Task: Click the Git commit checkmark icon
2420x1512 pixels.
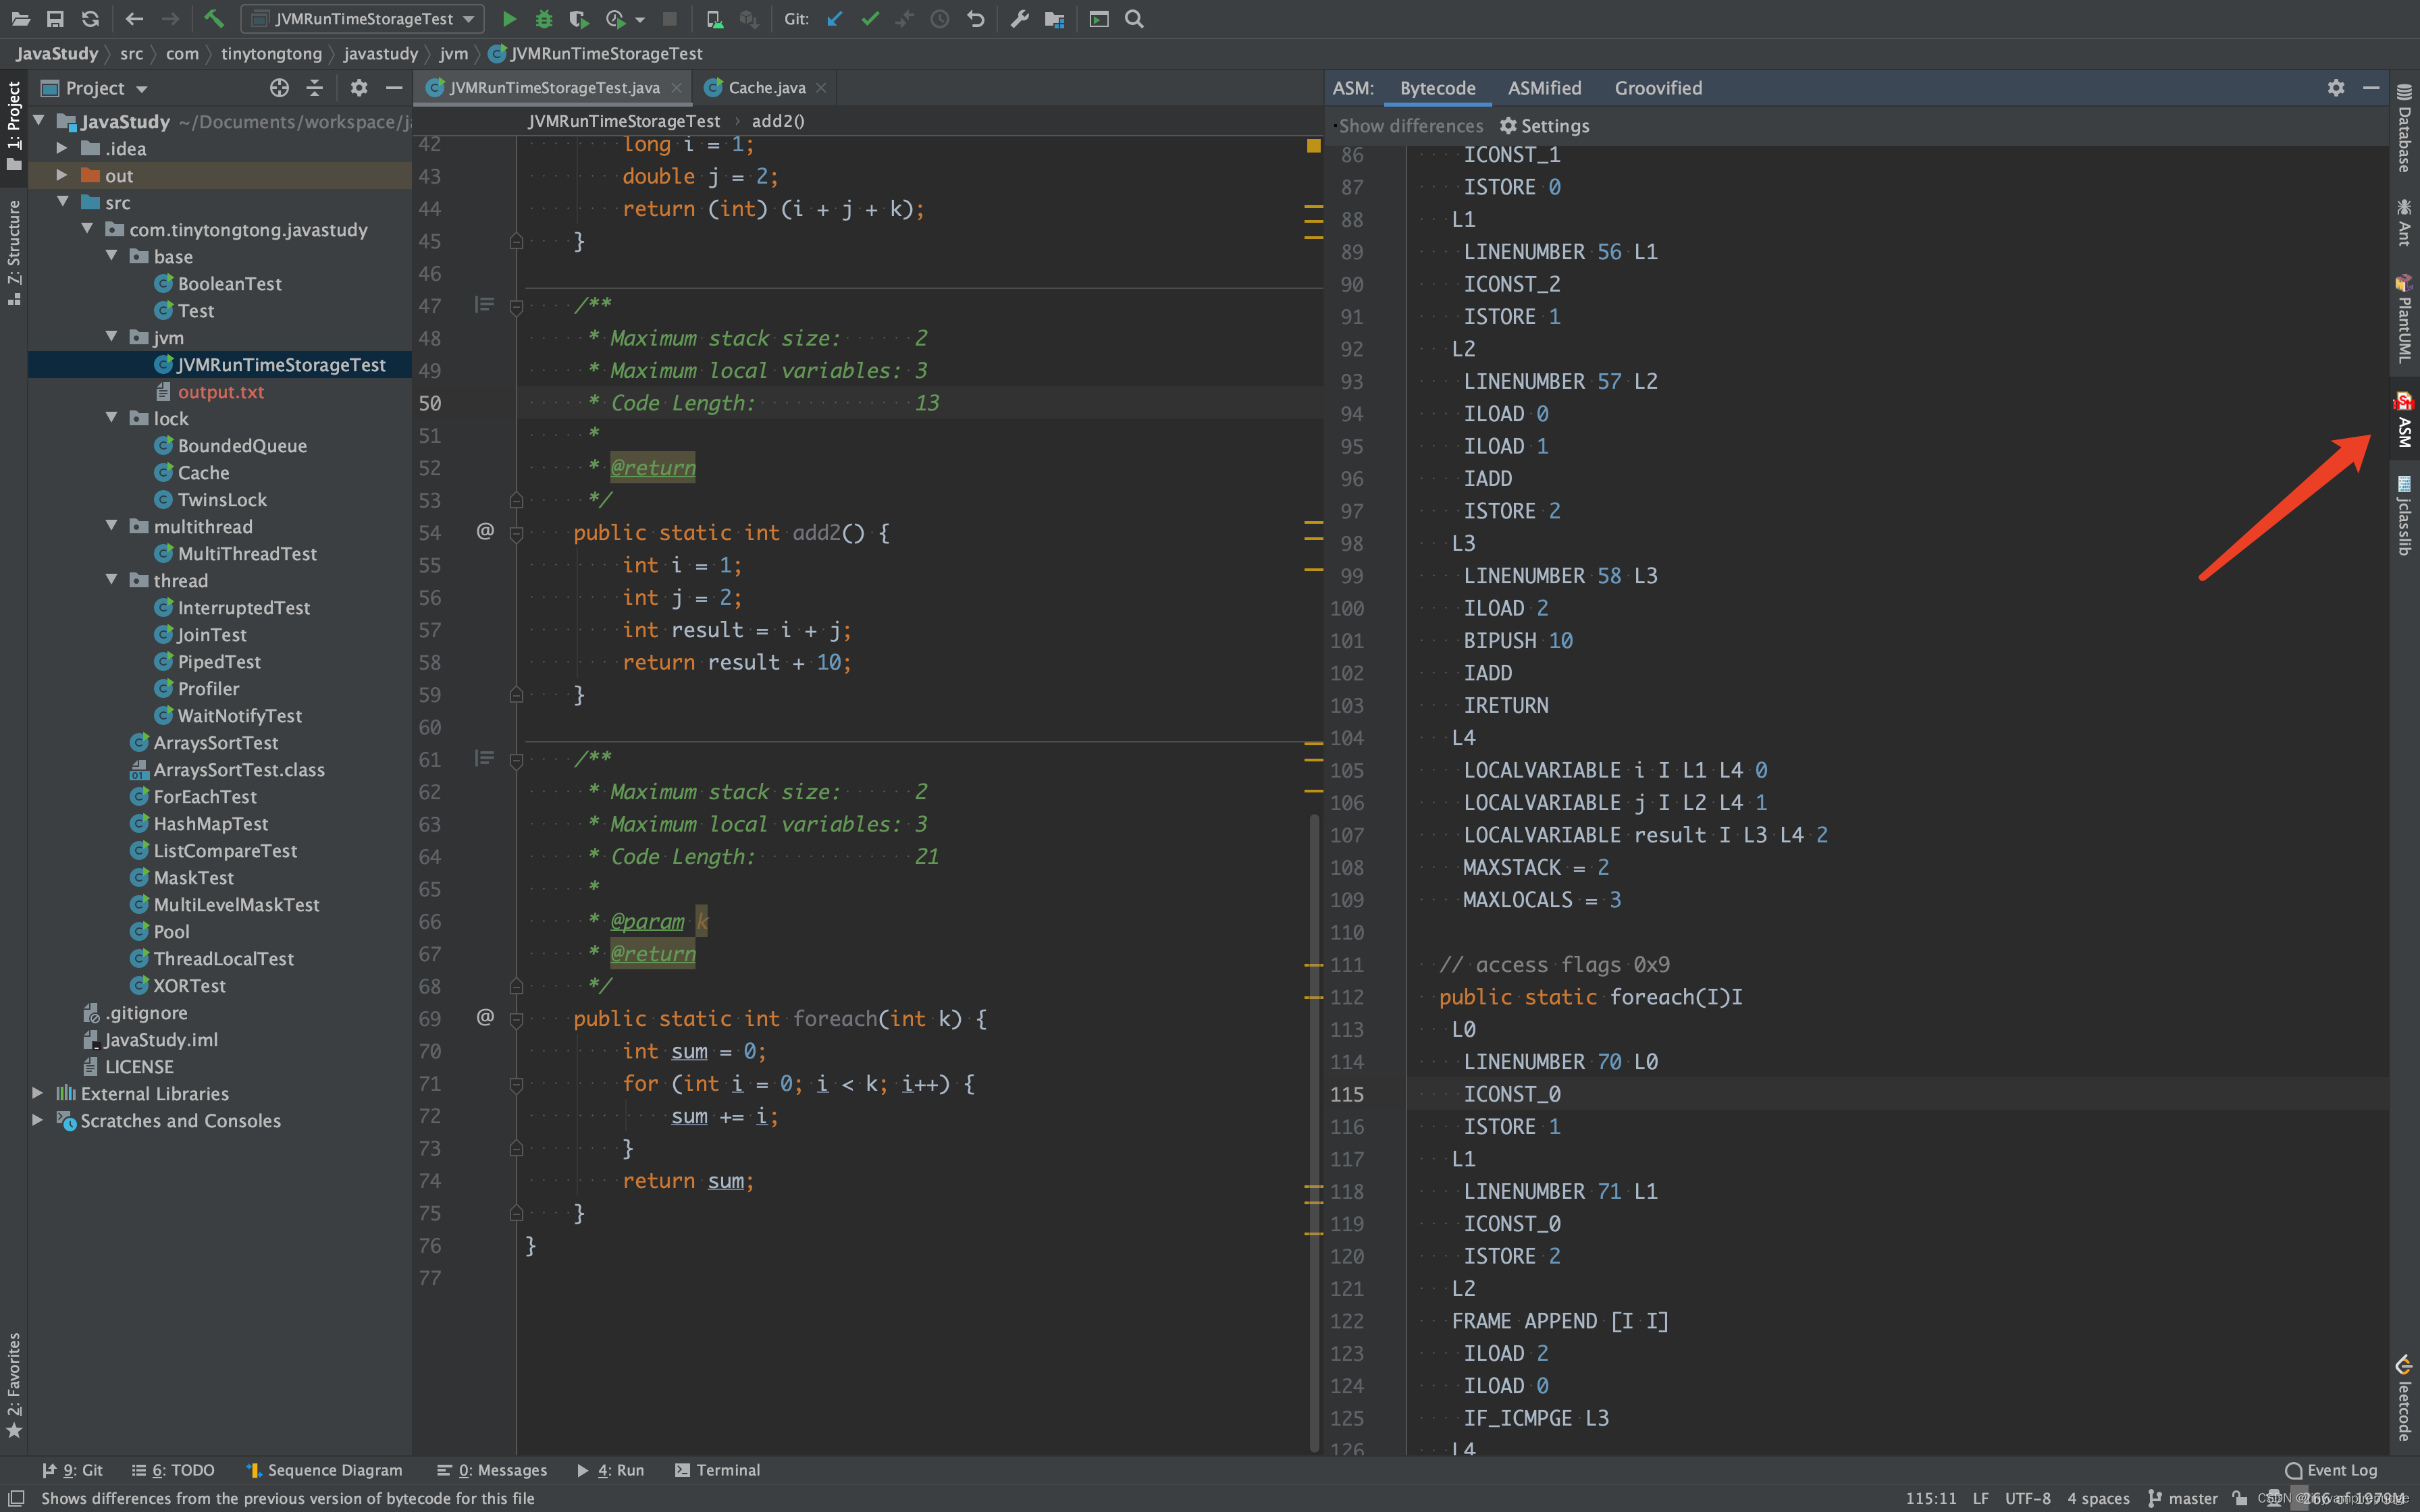Action: click(x=870, y=19)
